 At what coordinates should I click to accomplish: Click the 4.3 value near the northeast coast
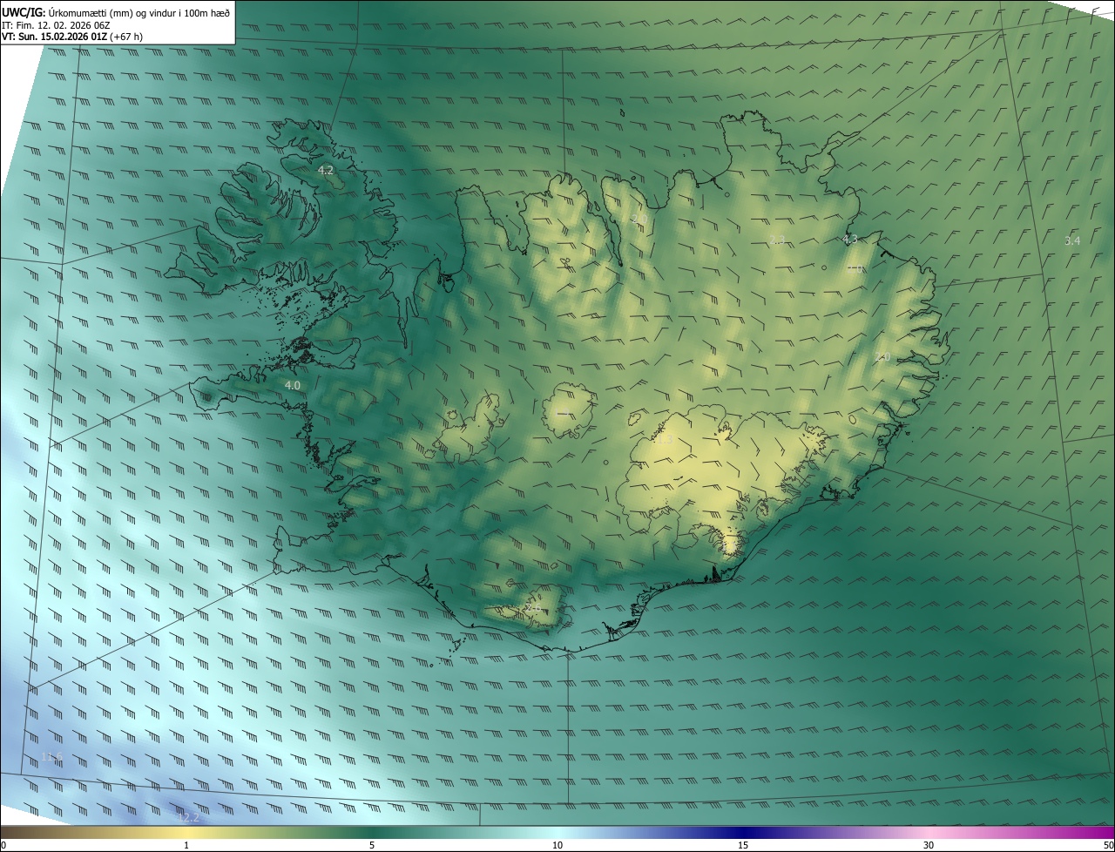(850, 239)
